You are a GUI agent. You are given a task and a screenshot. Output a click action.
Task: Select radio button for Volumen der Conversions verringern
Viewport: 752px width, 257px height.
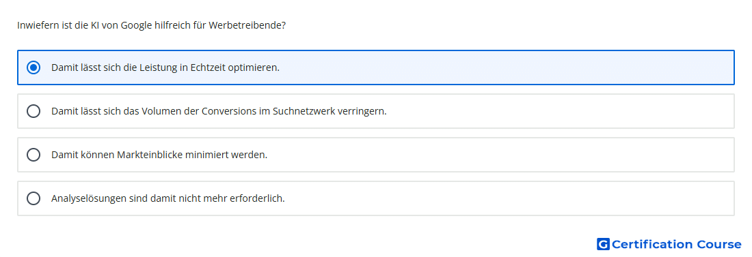pos(33,111)
